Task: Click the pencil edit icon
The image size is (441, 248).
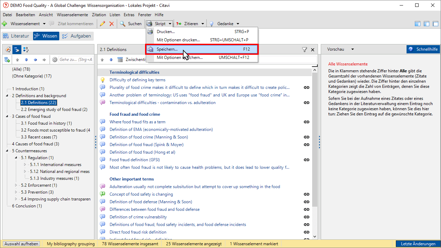Action: coord(102,24)
